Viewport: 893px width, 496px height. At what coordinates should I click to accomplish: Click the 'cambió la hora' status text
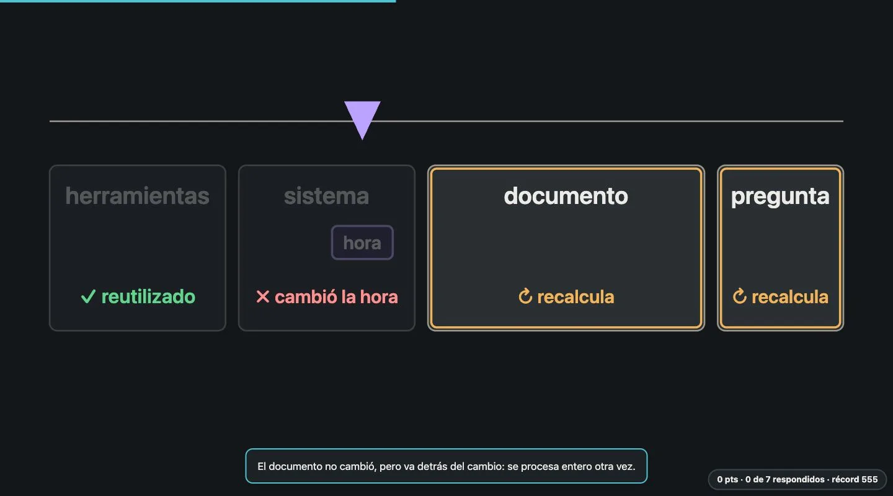[x=336, y=297]
